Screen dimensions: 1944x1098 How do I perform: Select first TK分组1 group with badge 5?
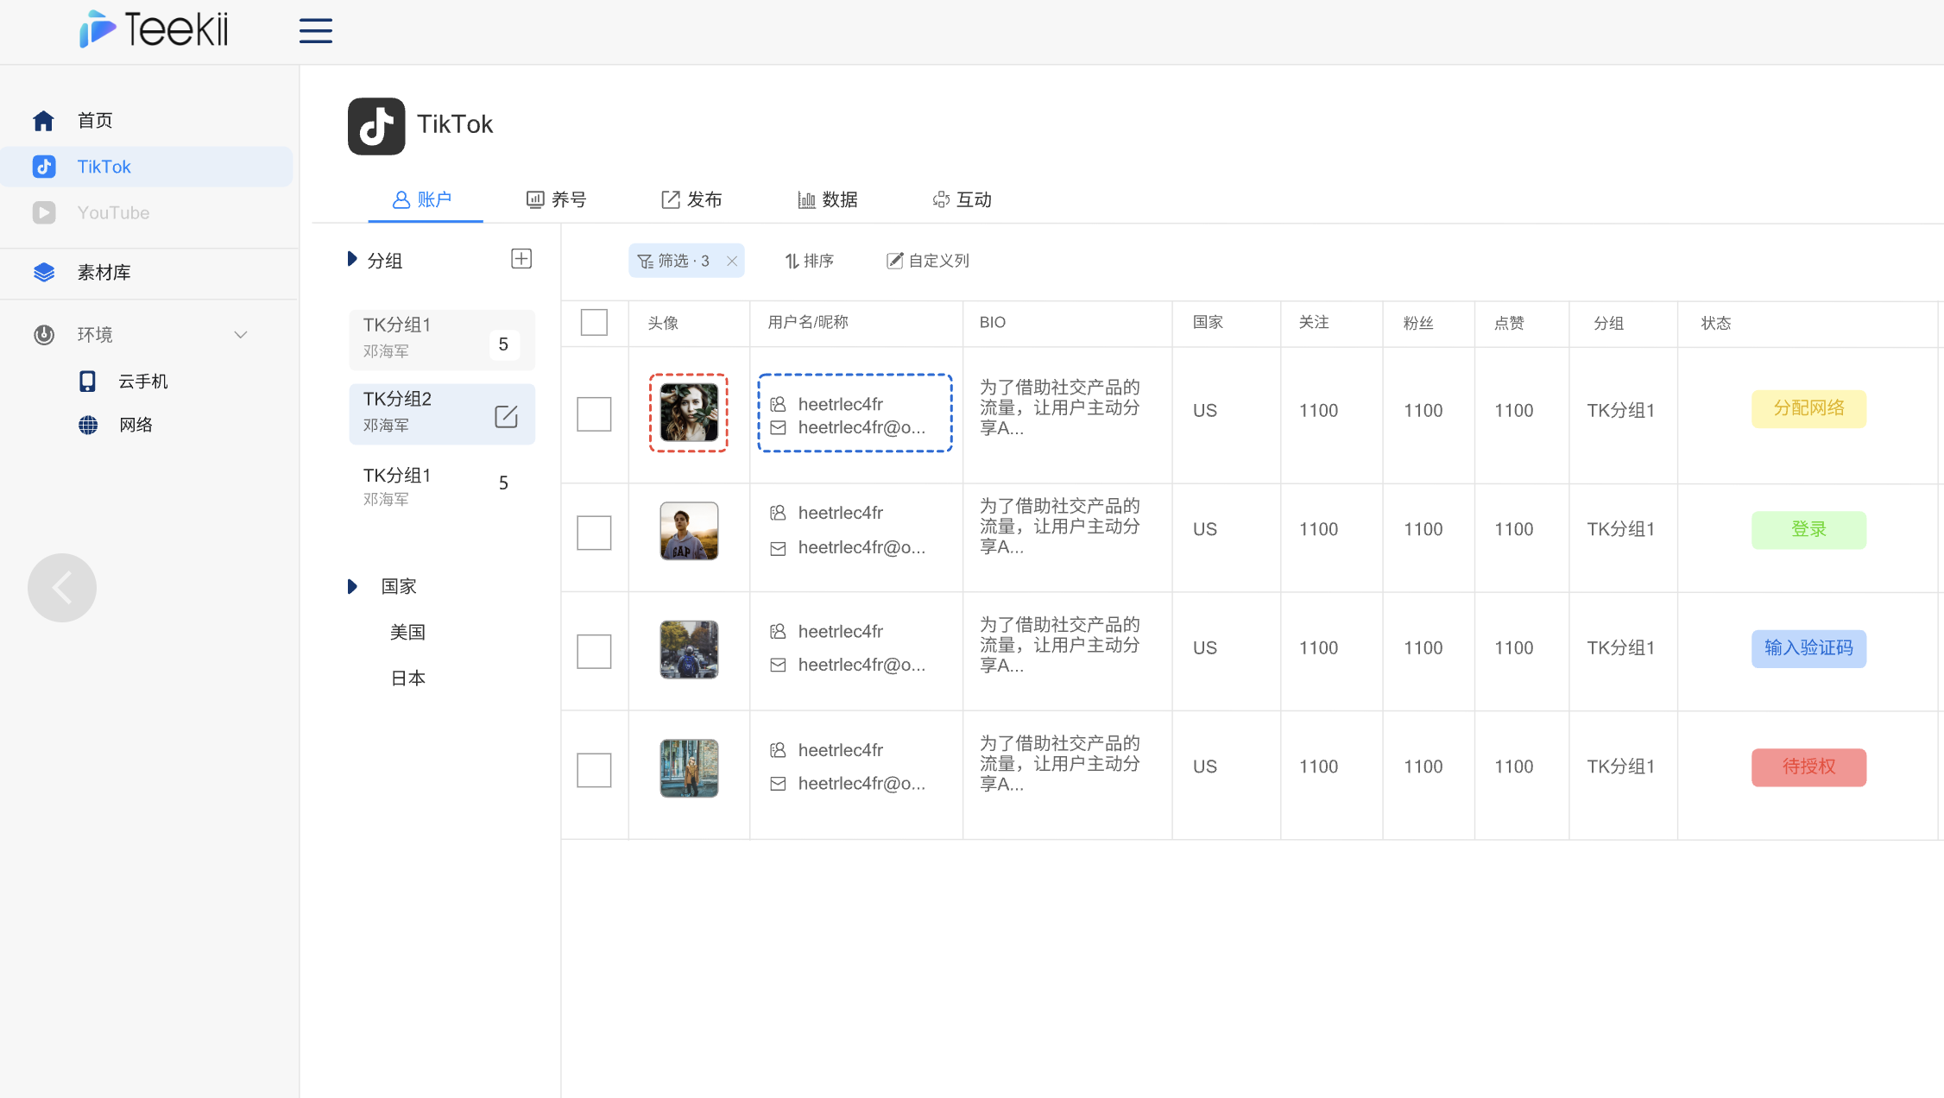(x=442, y=339)
